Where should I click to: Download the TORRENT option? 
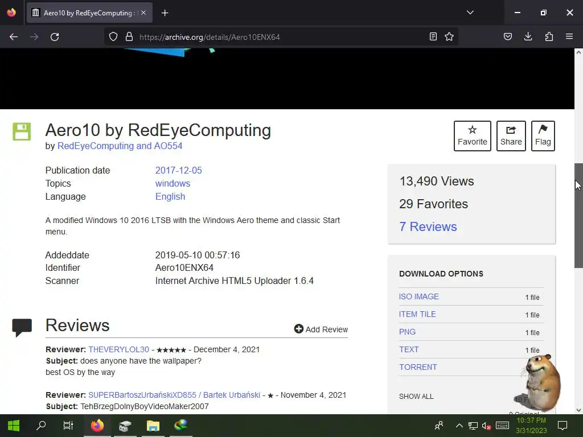[418, 367]
